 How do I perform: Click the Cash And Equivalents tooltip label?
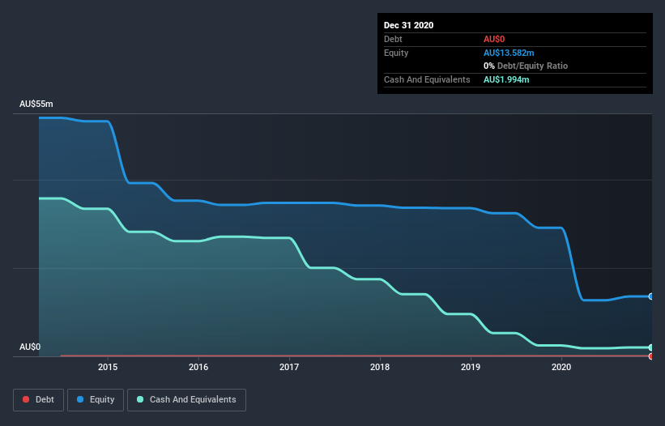(x=427, y=79)
